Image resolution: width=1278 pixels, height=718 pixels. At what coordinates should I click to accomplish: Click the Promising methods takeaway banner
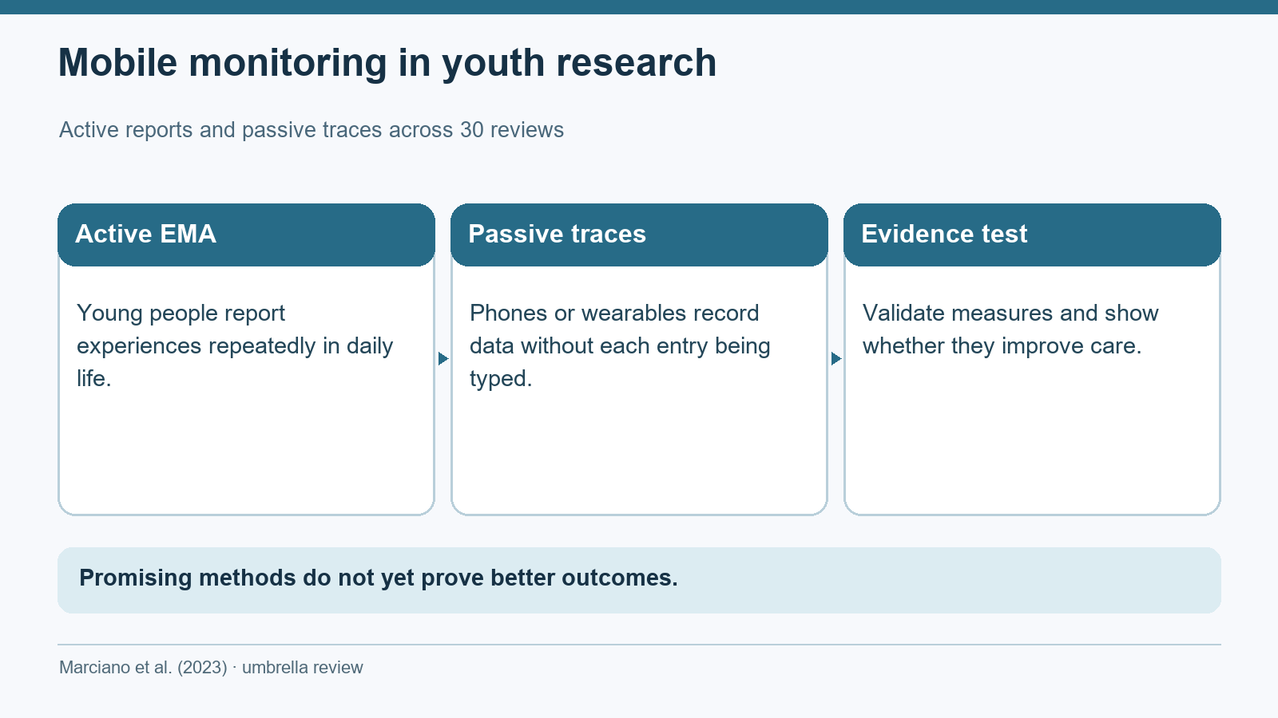639,580
